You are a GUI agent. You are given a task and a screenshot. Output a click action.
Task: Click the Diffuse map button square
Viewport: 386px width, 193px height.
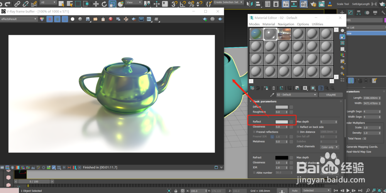point(291,107)
